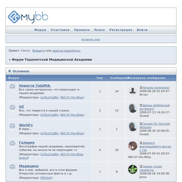Click the post icon beside Давайте выкладывайте фотки

pyautogui.click(x=141, y=143)
